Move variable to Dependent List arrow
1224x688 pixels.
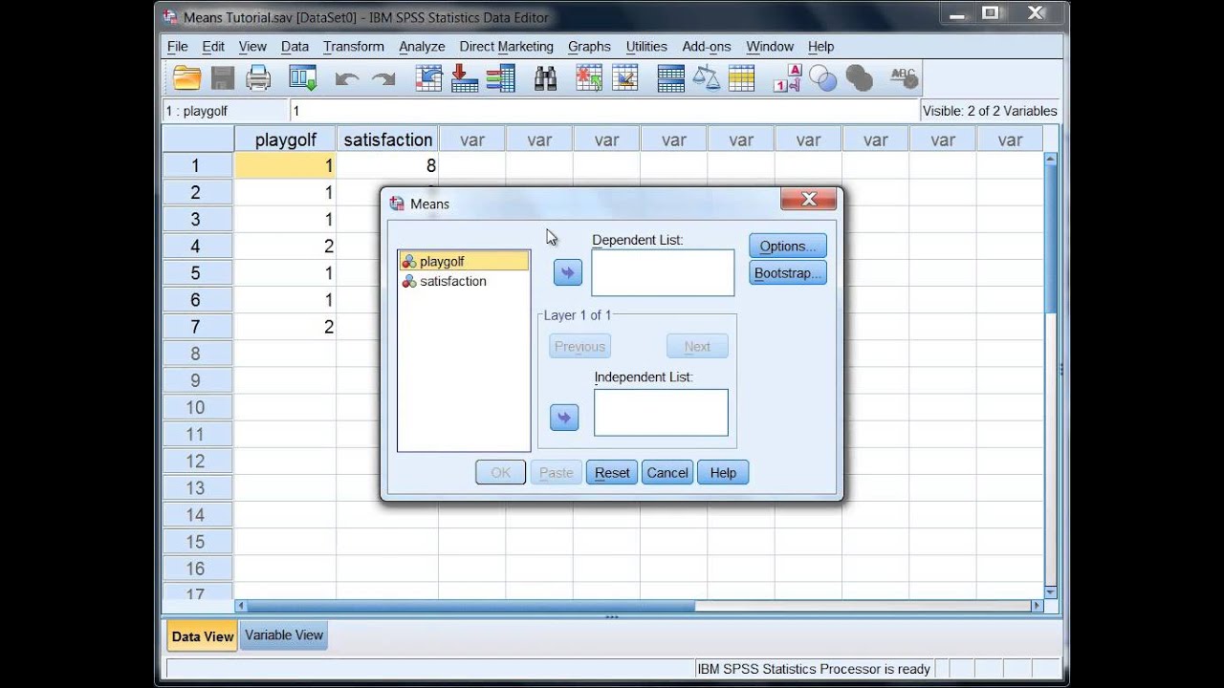[x=567, y=273]
